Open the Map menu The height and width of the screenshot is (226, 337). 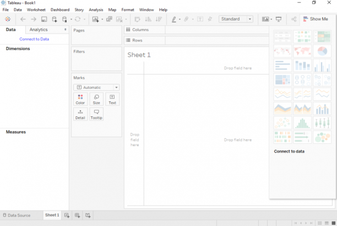(112, 10)
